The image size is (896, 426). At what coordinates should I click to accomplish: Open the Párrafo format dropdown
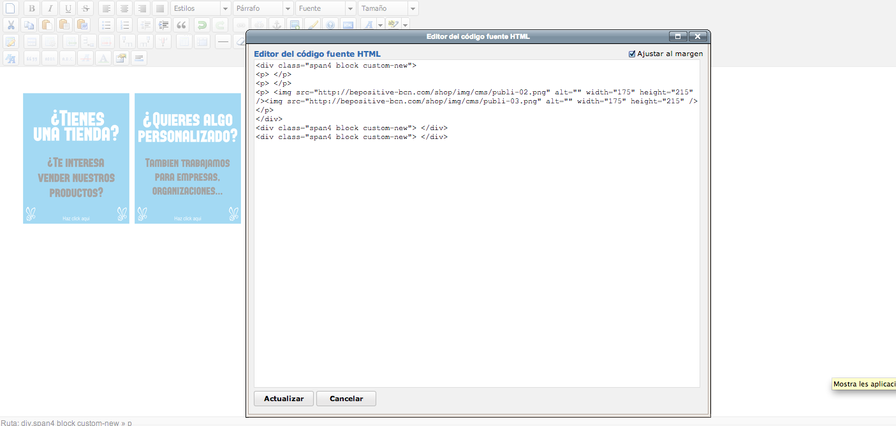(x=263, y=8)
